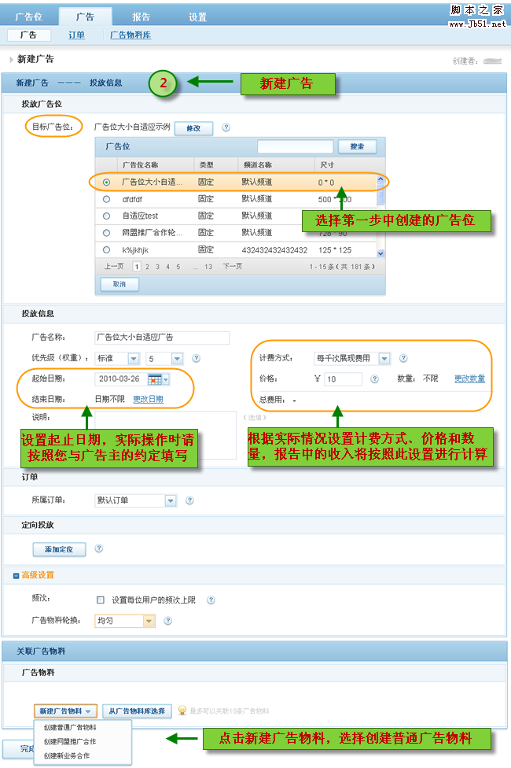Click help icon next to 频次上限 option
Viewport: 511px width, 768px height.
click(x=211, y=600)
